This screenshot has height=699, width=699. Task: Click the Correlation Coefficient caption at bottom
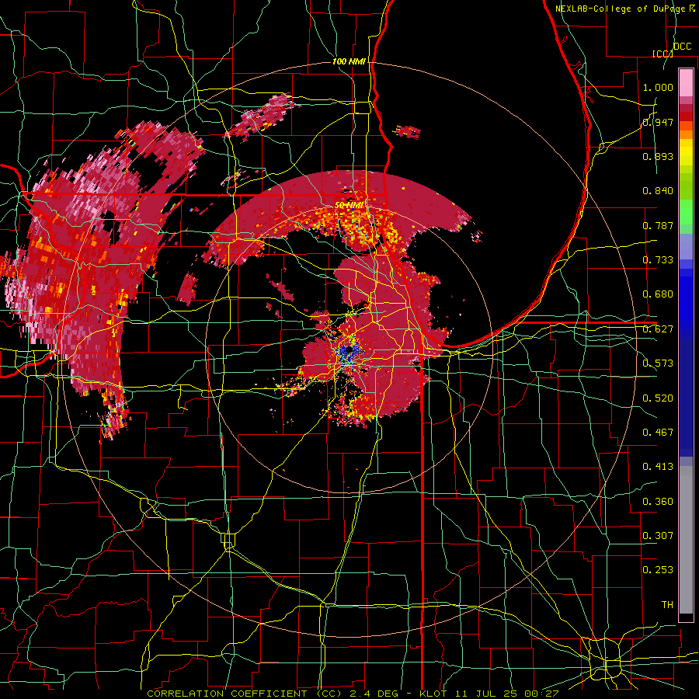pyautogui.click(x=352, y=694)
